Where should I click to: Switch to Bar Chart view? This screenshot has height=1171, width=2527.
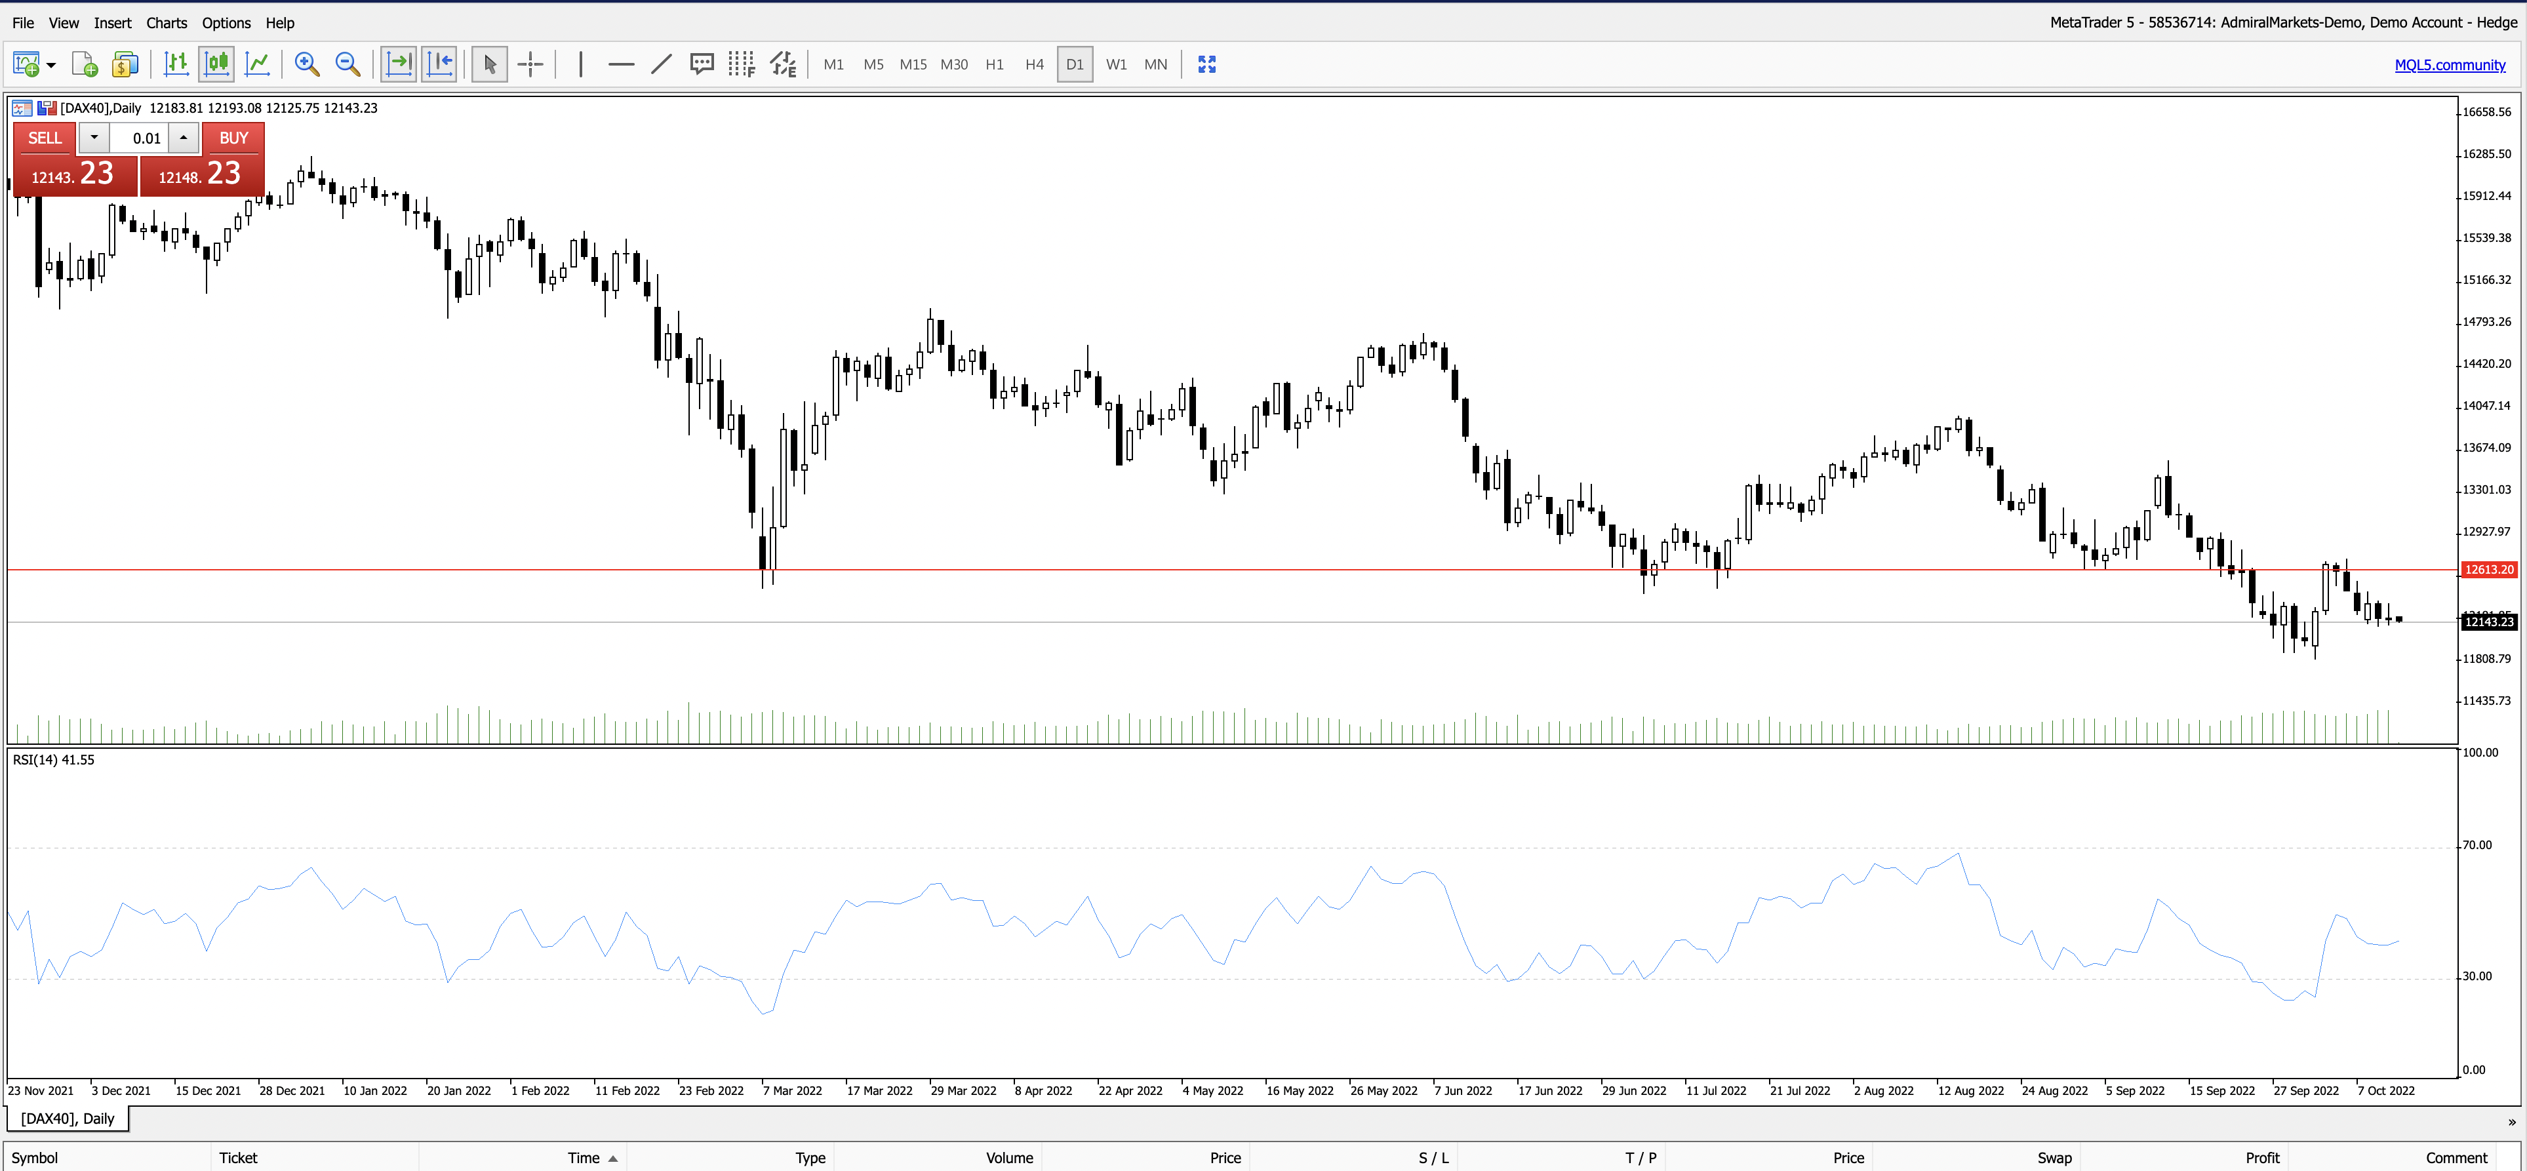176,65
